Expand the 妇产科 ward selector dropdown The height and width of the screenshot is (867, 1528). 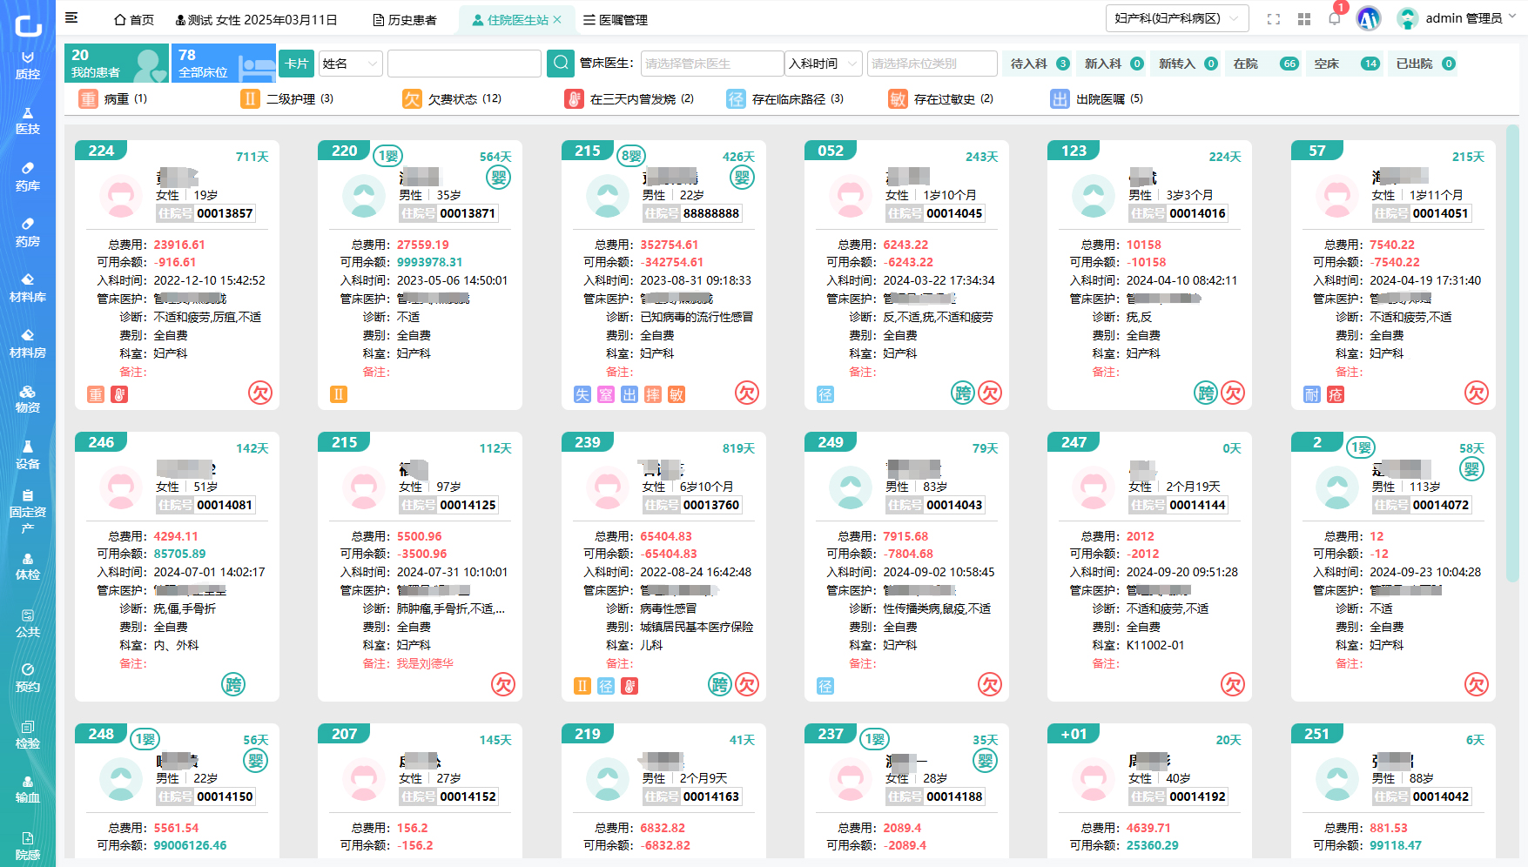point(1176,18)
